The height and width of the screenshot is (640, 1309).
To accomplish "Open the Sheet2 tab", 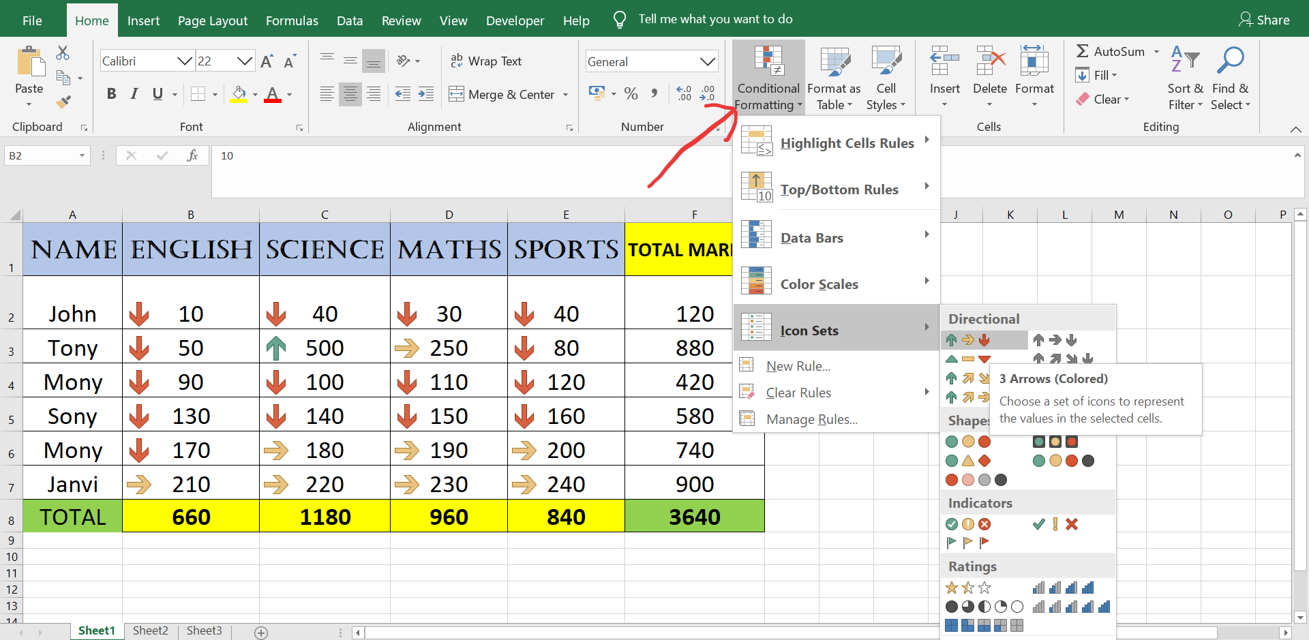I will pyautogui.click(x=150, y=630).
